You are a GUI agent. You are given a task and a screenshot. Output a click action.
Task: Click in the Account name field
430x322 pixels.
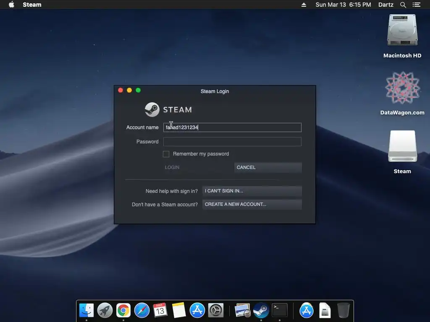click(232, 127)
